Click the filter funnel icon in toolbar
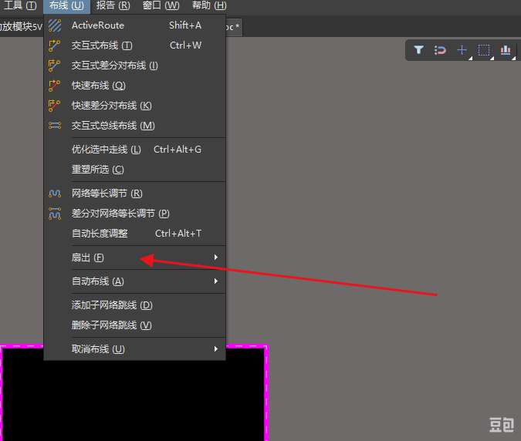Viewport: 521px width, 441px height. tap(418, 50)
